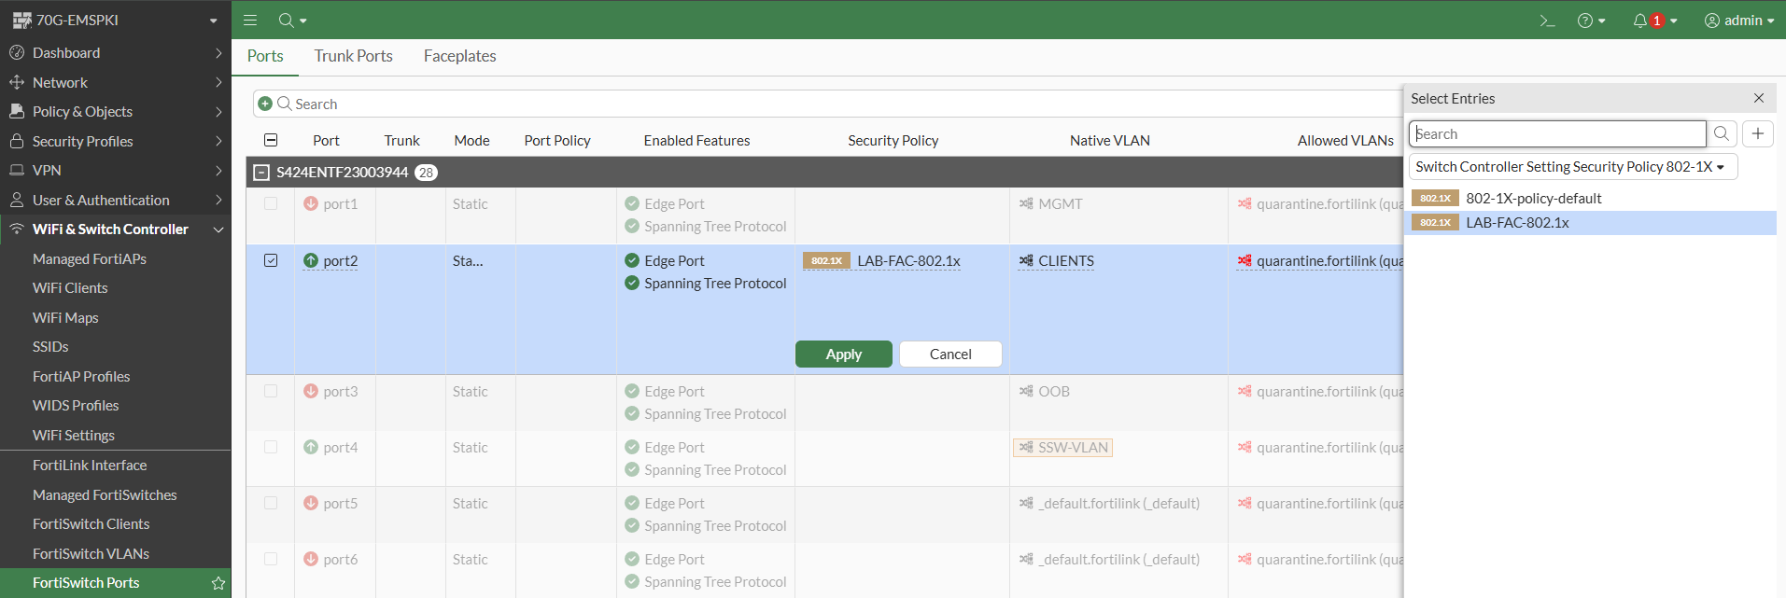This screenshot has width=1786, height=598.
Task: Click the Policy & Objects icon
Action: (17, 111)
